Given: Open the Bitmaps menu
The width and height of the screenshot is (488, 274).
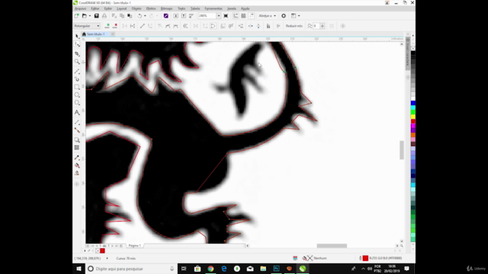Looking at the screenshot, I should pyautogui.click(x=166, y=8).
